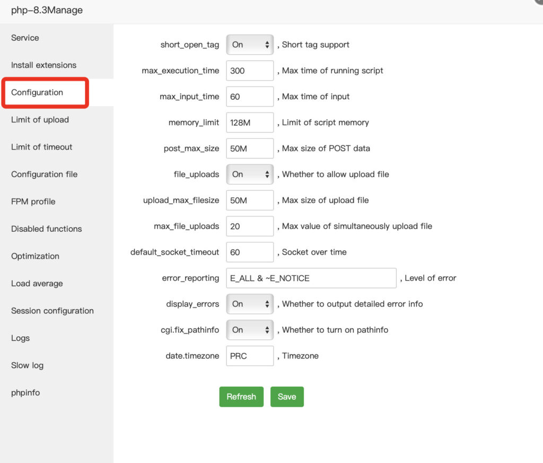
Task: Show the phpinfo page
Action: coord(25,393)
